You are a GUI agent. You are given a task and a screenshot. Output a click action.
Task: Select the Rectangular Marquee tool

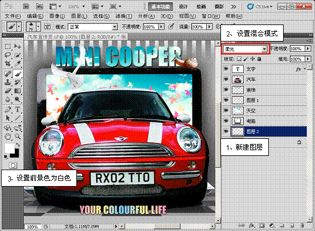point(7,46)
